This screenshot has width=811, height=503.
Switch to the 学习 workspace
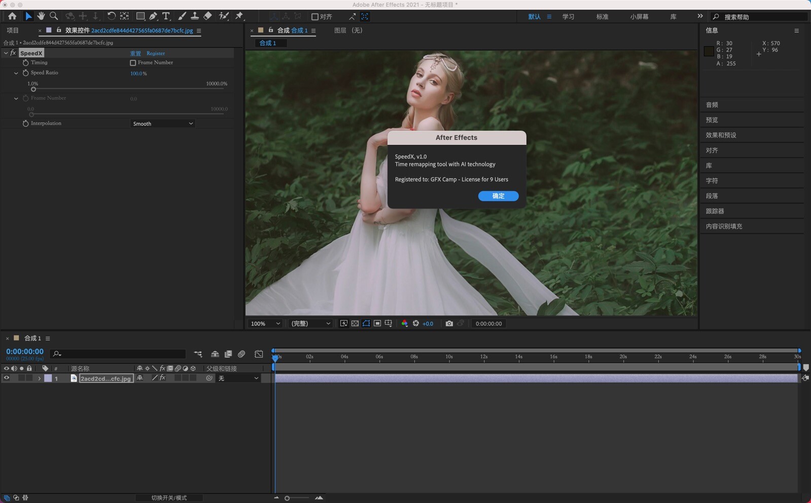pyautogui.click(x=568, y=17)
